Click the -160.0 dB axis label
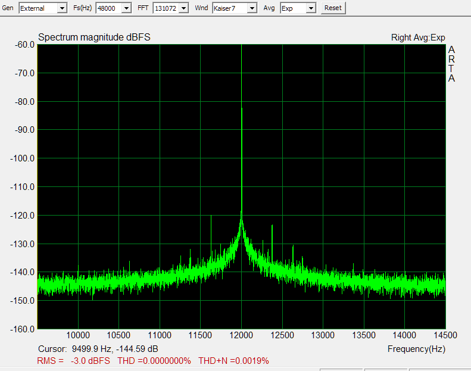Image resolution: width=471 pixels, height=371 pixels. [x=22, y=329]
